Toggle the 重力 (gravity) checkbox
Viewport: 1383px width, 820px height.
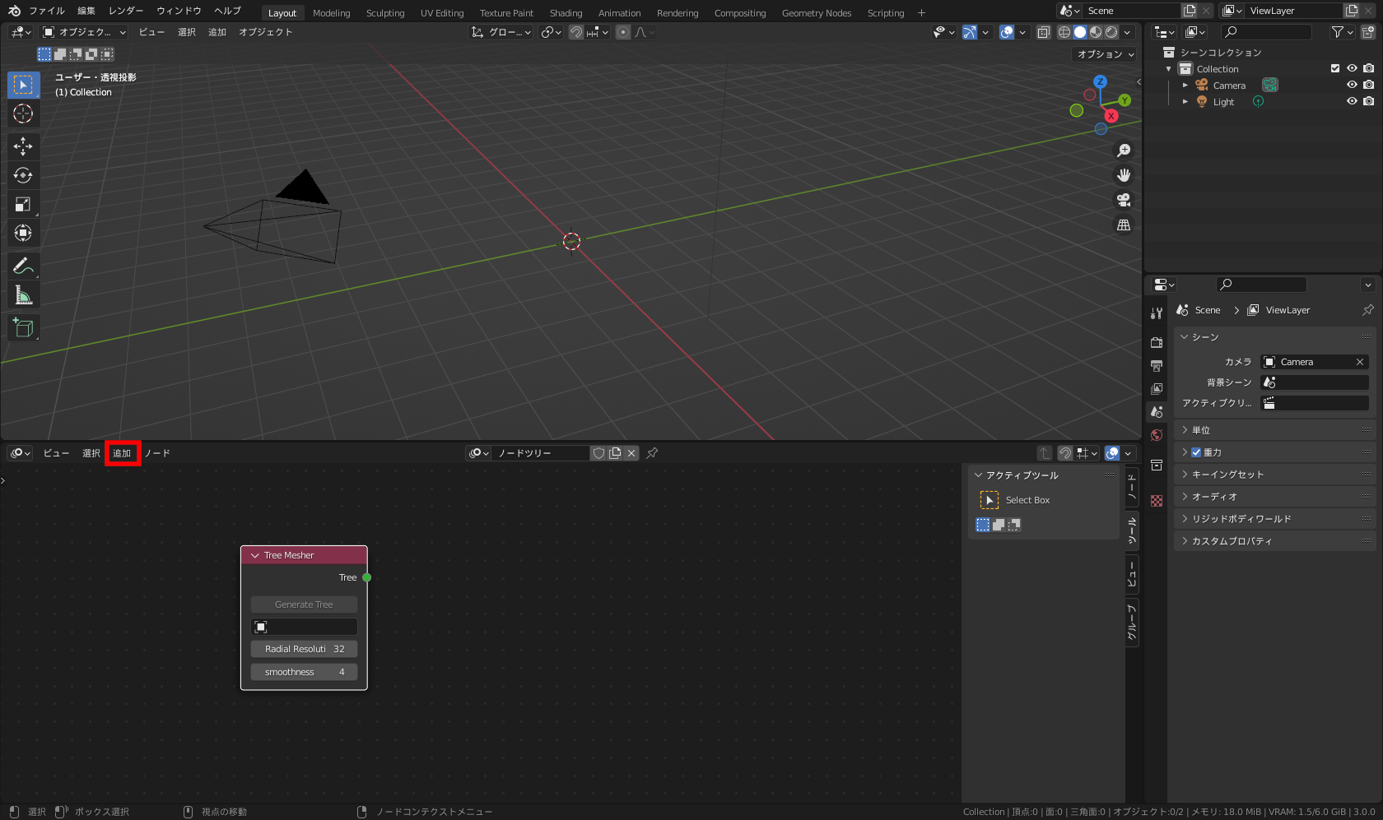coord(1196,452)
